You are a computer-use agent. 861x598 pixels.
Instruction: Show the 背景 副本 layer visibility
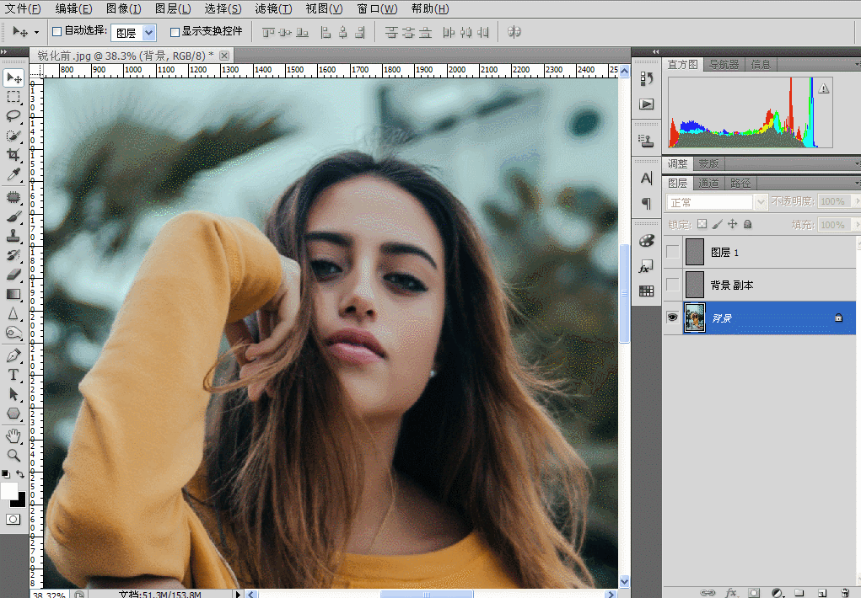pos(672,285)
